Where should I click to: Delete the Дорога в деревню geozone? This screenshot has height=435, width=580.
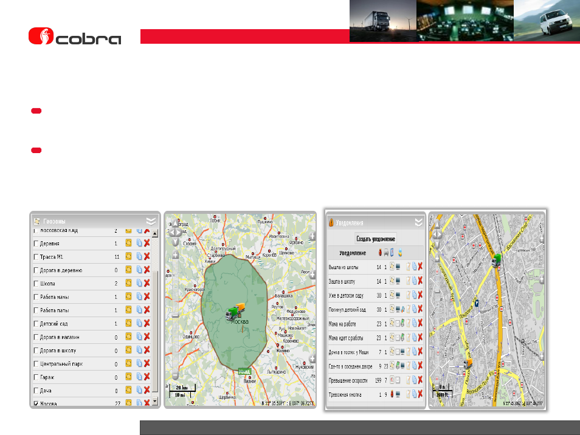coord(147,269)
